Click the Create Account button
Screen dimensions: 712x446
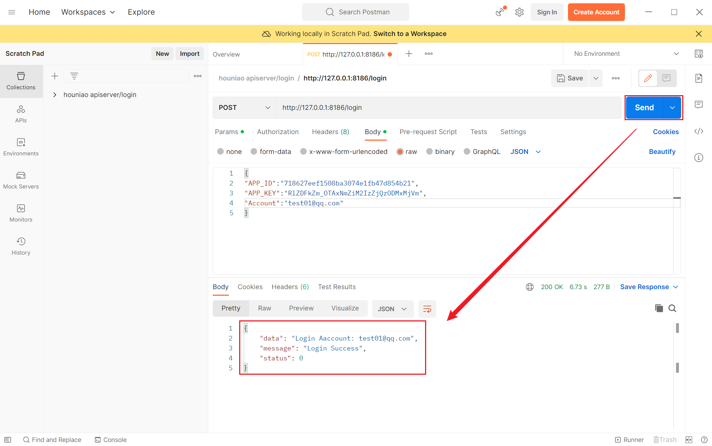click(x=596, y=12)
